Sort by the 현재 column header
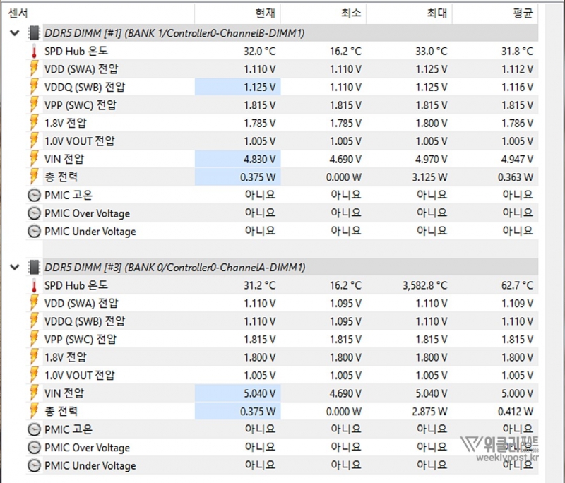This screenshot has height=483, width=565. pyautogui.click(x=265, y=13)
